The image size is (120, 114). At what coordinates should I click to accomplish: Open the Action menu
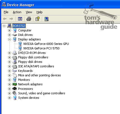pos(17,12)
